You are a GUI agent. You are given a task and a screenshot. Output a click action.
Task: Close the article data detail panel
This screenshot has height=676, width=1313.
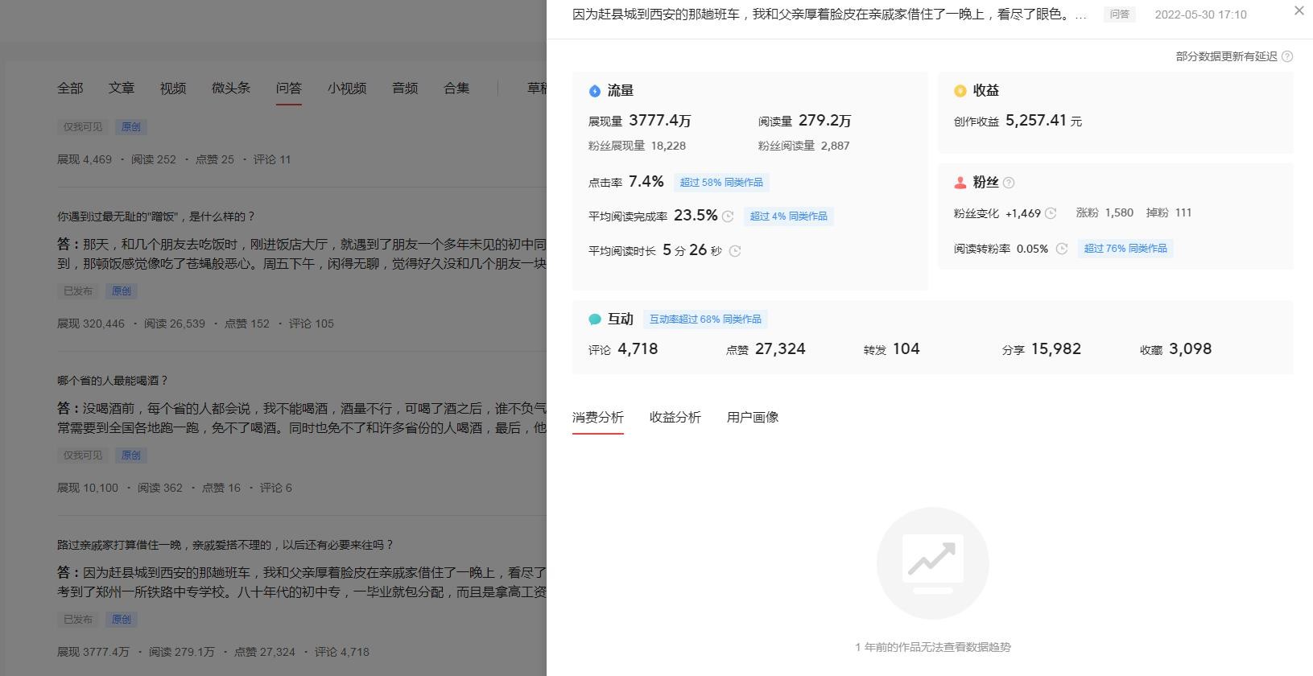click(1299, 11)
